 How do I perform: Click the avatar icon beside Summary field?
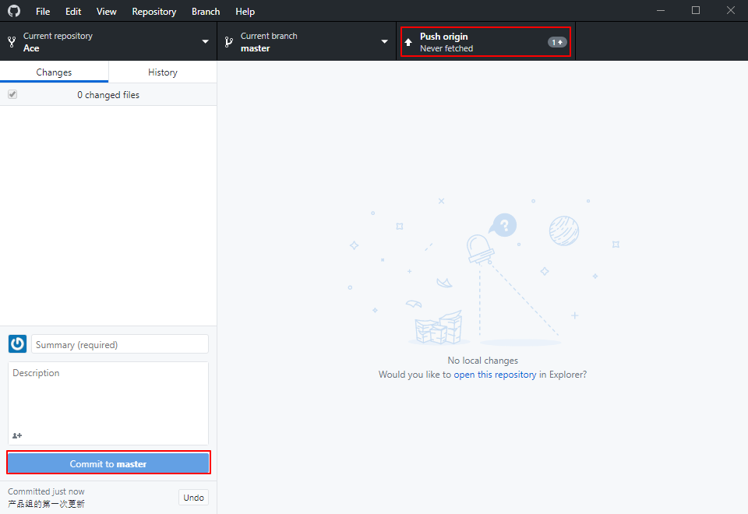17,344
